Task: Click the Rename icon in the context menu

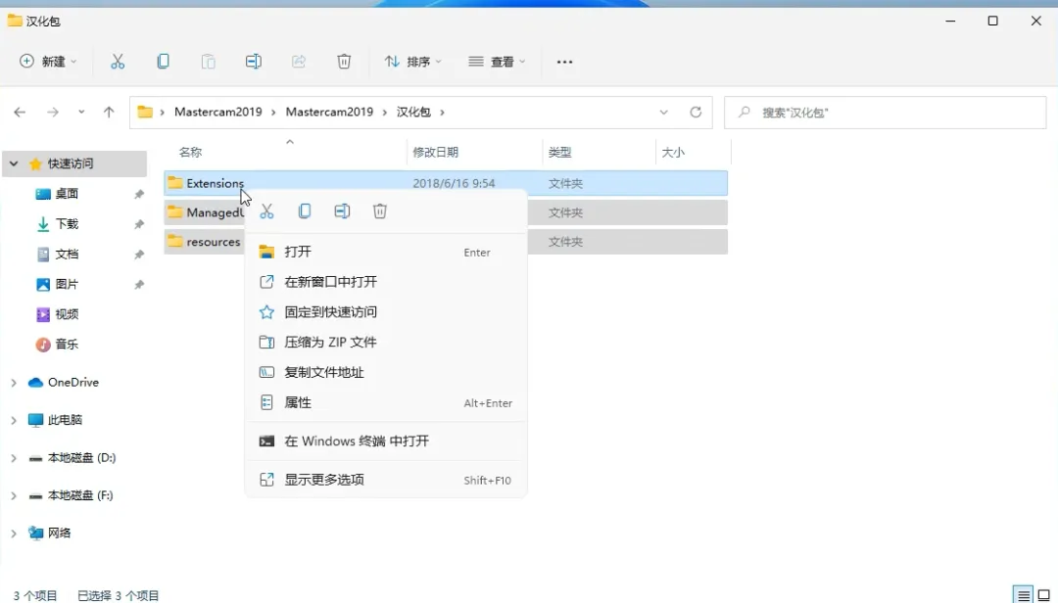Action: [x=342, y=211]
